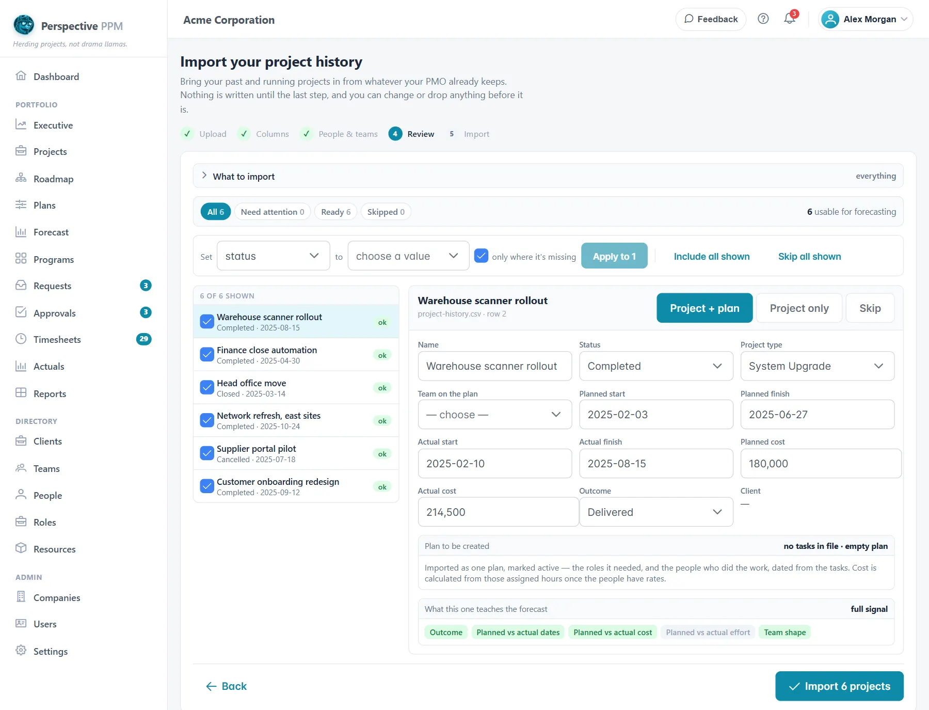Select the Ready 6 filter tab

click(x=336, y=212)
